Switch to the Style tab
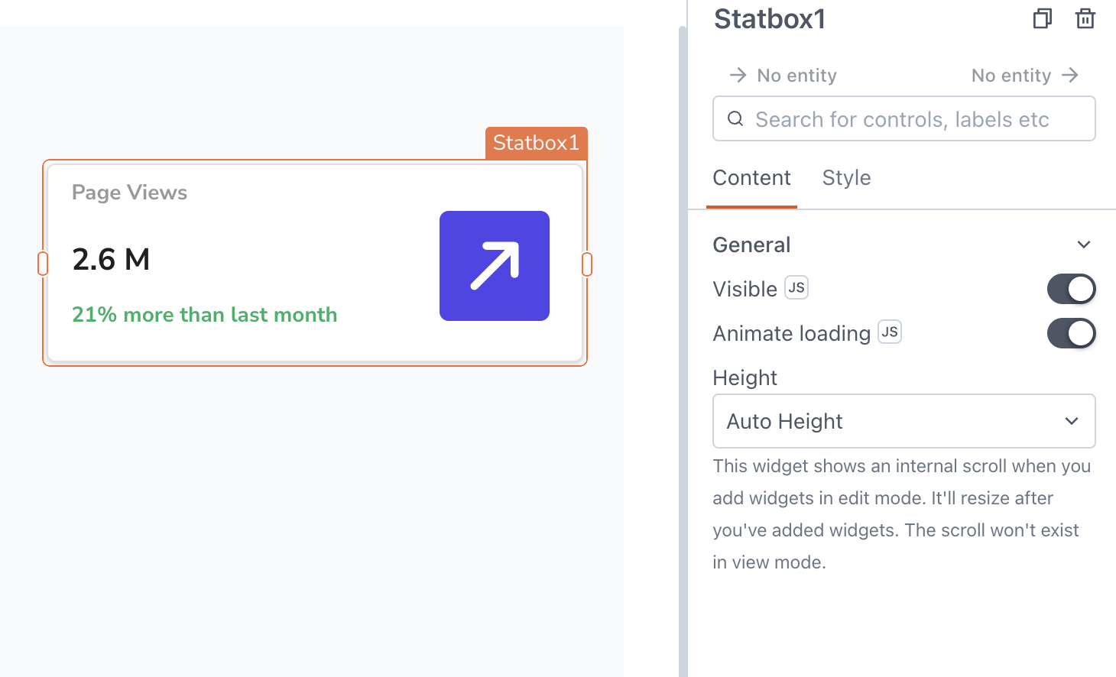This screenshot has height=677, width=1116. [x=846, y=177]
